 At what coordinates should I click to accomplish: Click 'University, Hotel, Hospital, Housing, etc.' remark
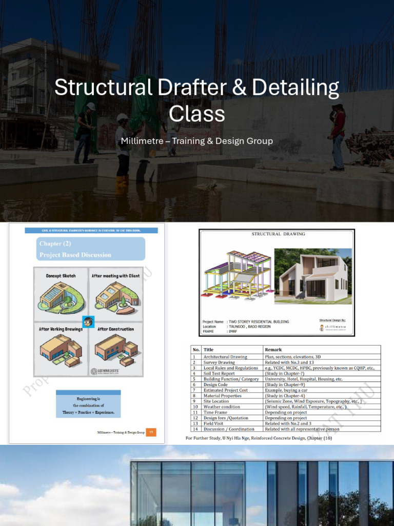click(304, 379)
